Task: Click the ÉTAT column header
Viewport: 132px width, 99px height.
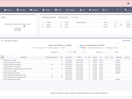Action: (x=62, y=57)
